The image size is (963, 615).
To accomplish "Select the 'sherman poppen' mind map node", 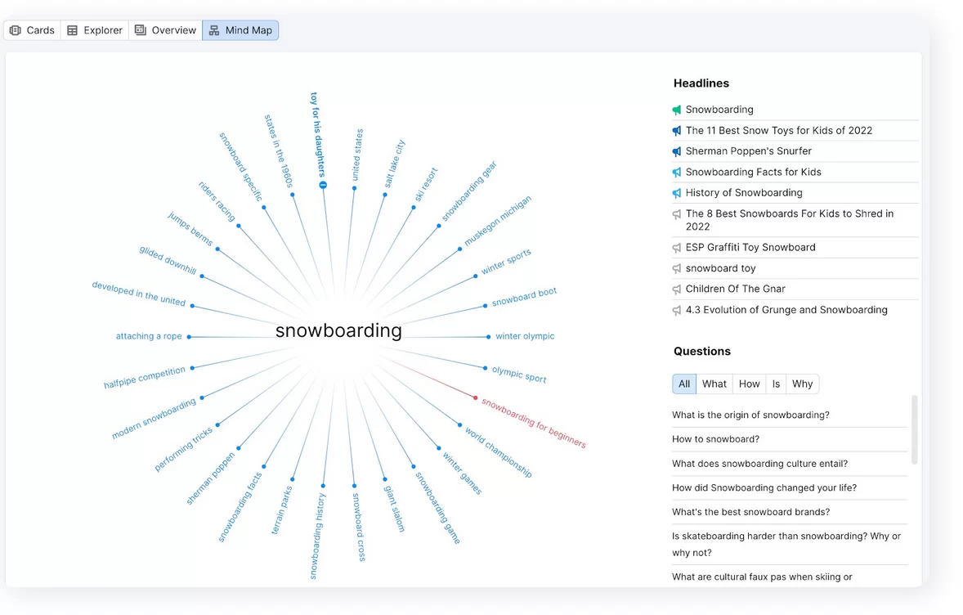I will [x=211, y=478].
